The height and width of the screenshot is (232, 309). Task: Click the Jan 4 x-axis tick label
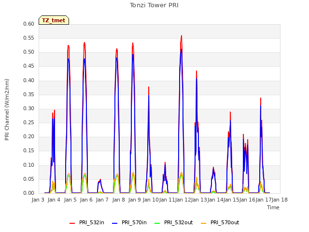(54, 200)
